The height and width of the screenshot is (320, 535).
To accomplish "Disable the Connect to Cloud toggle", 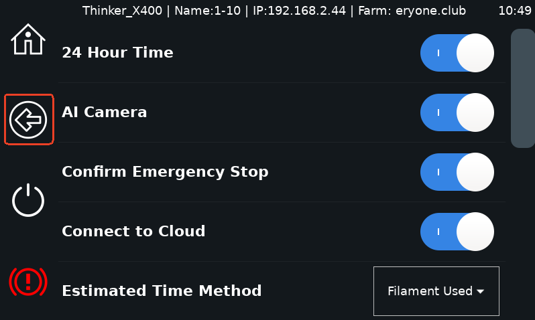I will pyautogui.click(x=457, y=232).
